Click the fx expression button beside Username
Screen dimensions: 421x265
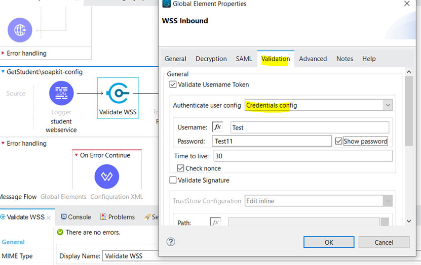click(217, 127)
